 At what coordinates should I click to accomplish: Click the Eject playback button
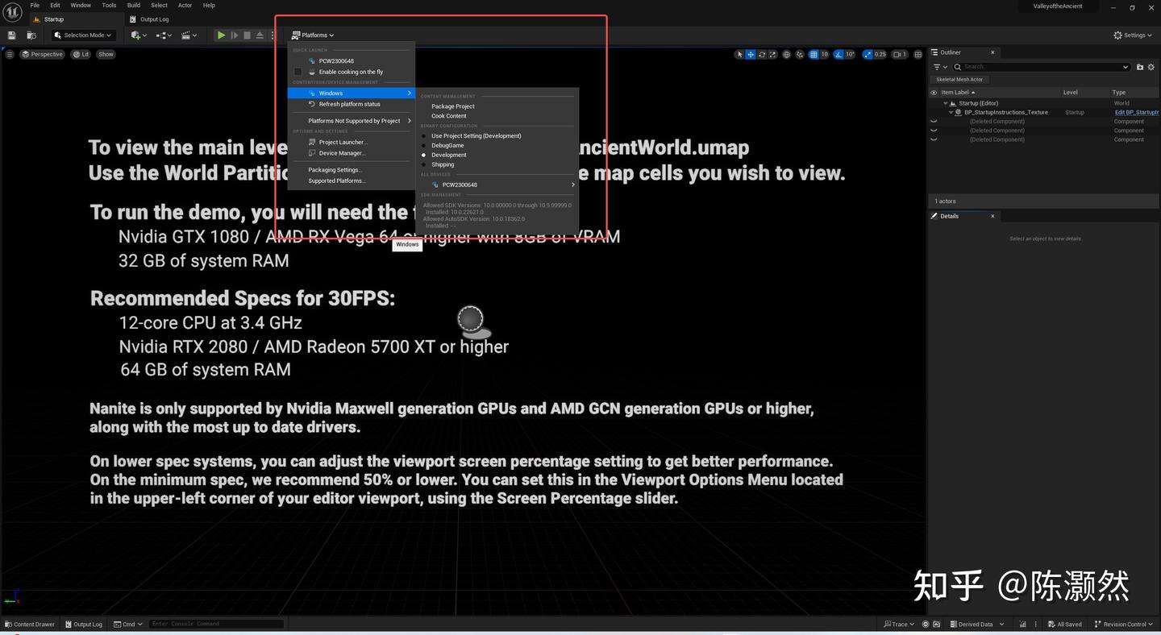click(x=260, y=35)
